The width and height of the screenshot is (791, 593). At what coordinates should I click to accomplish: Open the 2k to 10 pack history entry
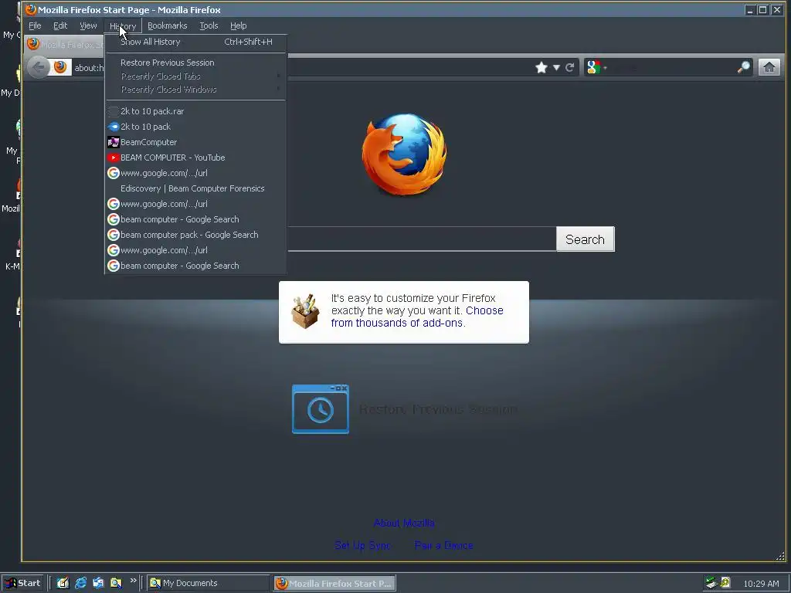[195, 127]
